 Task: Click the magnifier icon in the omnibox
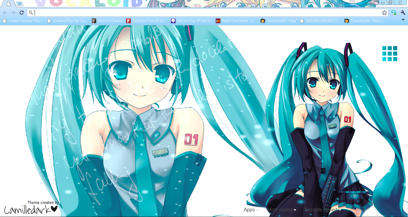(31, 13)
